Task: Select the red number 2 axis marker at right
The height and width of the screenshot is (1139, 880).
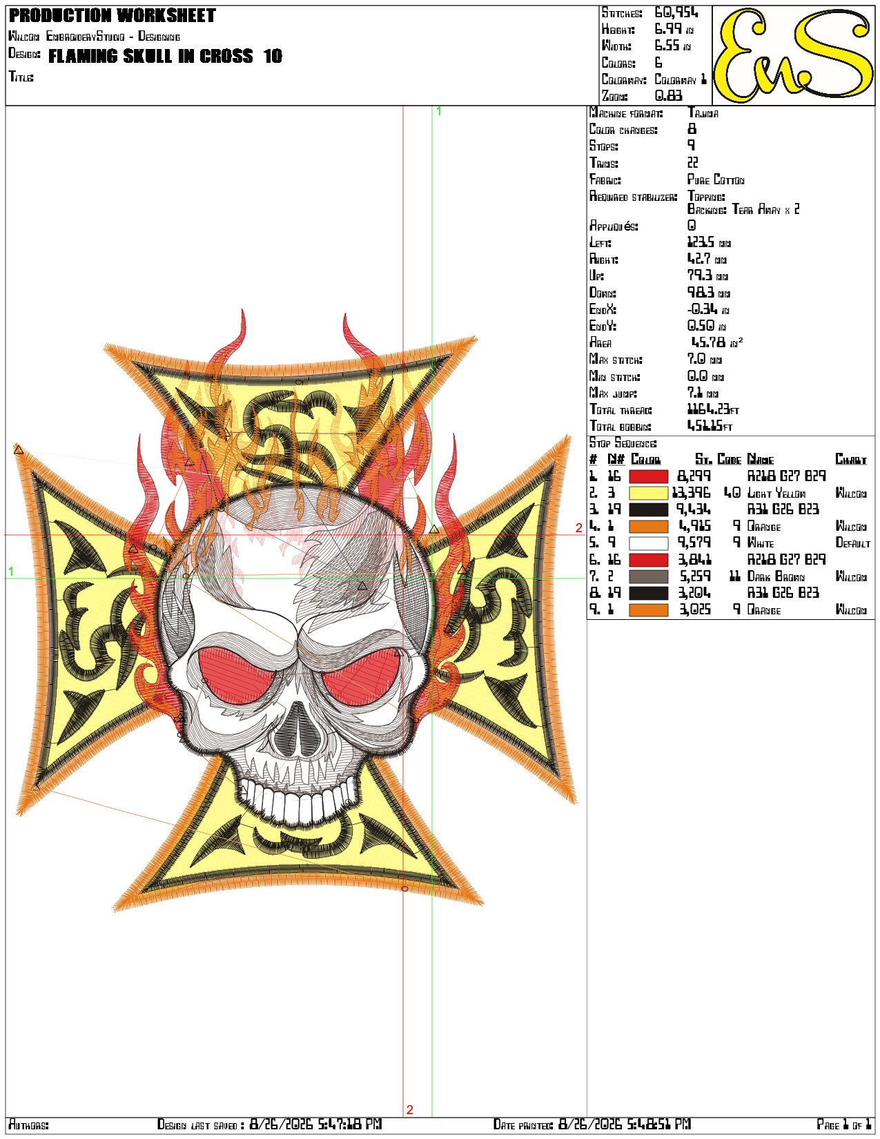Action: 578,528
